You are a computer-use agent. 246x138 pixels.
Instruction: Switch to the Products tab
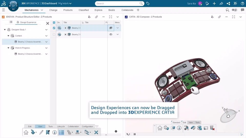[68, 10]
